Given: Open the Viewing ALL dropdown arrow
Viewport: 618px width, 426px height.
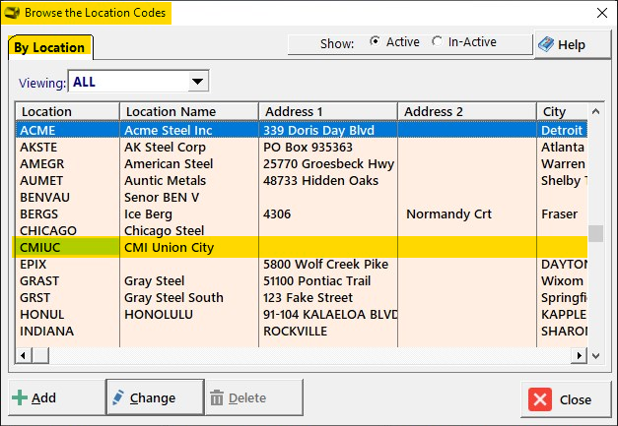Looking at the screenshot, I should click(197, 82).
